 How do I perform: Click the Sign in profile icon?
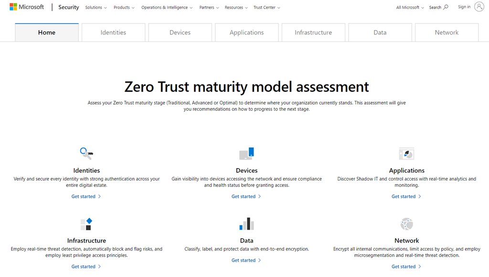coord(479,7)
